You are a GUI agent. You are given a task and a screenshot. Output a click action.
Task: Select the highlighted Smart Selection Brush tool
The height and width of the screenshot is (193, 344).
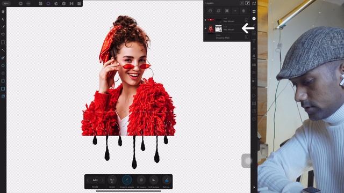(3, 58)
